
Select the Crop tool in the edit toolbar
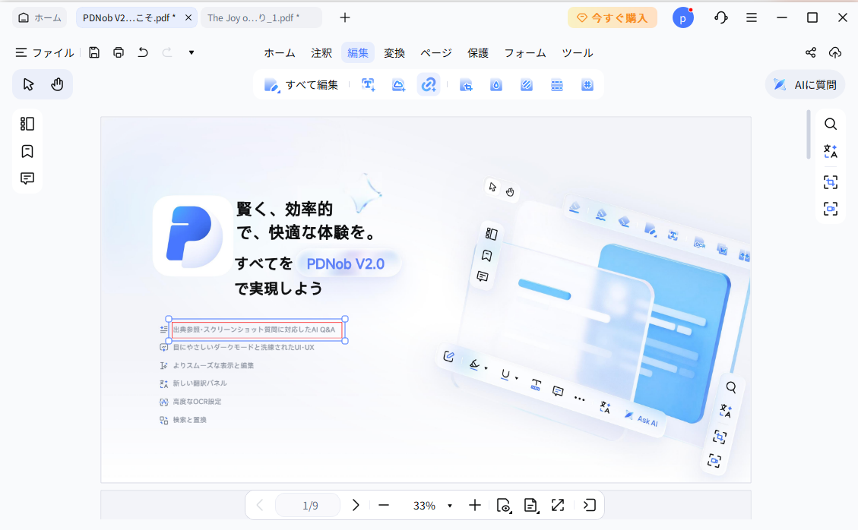tap(466, 84)
